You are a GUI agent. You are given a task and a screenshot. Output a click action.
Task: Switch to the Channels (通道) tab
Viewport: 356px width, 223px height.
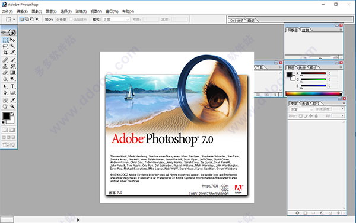point(305,104)
